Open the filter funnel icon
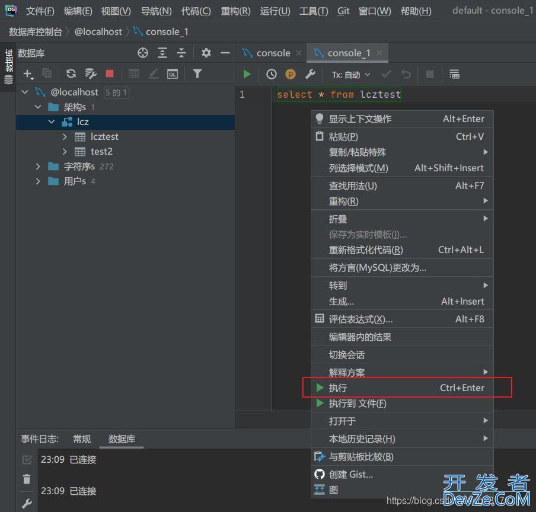This screenshot has width=536, height=512. 197,73
